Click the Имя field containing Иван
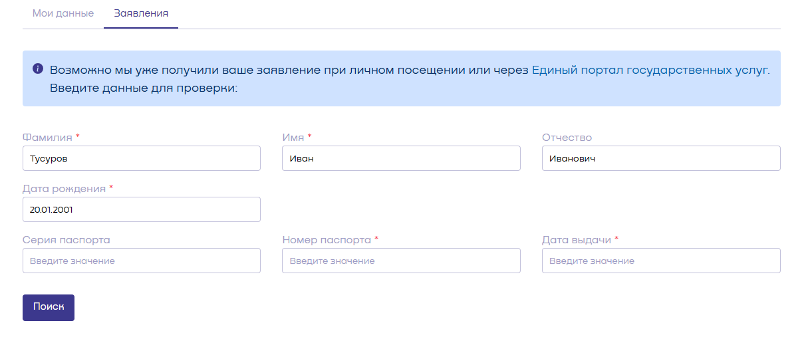The image size is (808, 341). 401,158
